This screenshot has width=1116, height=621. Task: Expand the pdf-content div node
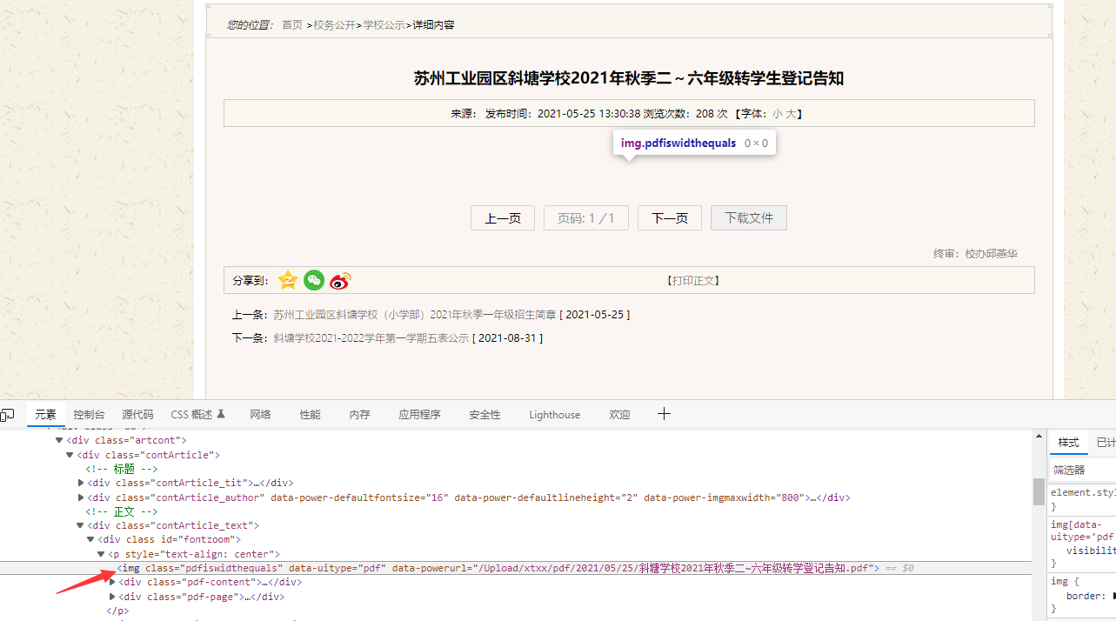point(112,582)
